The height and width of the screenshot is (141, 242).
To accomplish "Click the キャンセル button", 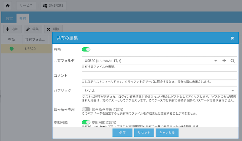I will click(167, 133).
